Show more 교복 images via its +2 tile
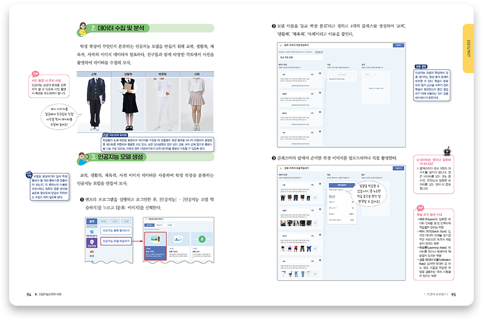The height and width of the screenshot is (320, 483). click(315, 198)
